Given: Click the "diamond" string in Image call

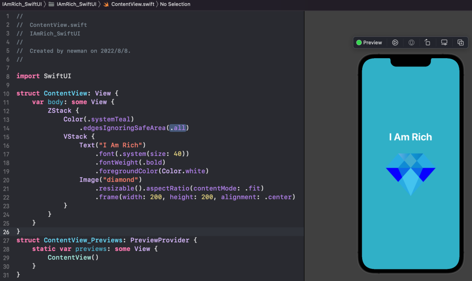Looking at the screenshot, I should (122, 180).
